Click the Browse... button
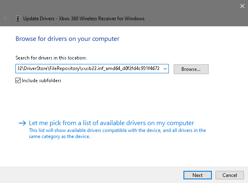This screenshot has height=183, width=248. coord(191,69)
